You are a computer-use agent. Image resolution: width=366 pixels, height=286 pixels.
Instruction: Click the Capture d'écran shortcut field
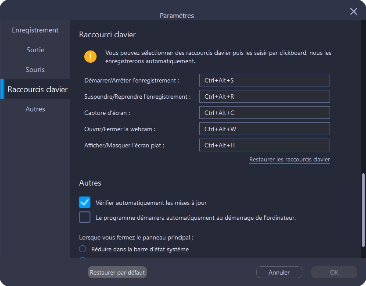pyautogui.click(x=264, y=113)
